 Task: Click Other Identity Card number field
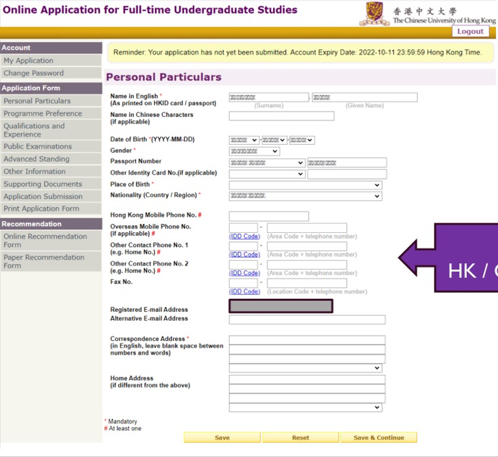pyautogui.click(x=347, y=174)
